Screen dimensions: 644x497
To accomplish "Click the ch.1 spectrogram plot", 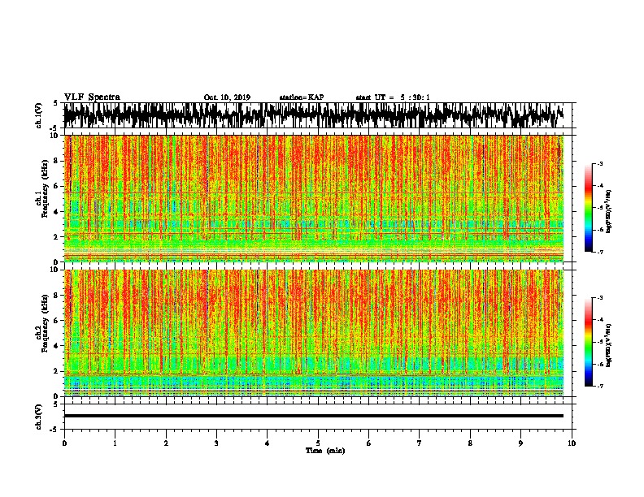I will tap(314, 198).
